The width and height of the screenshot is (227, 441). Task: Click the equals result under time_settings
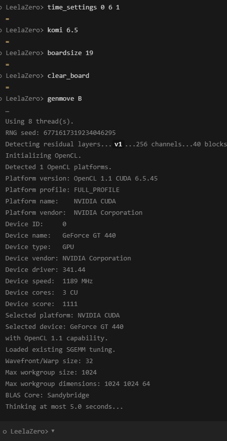7,19
